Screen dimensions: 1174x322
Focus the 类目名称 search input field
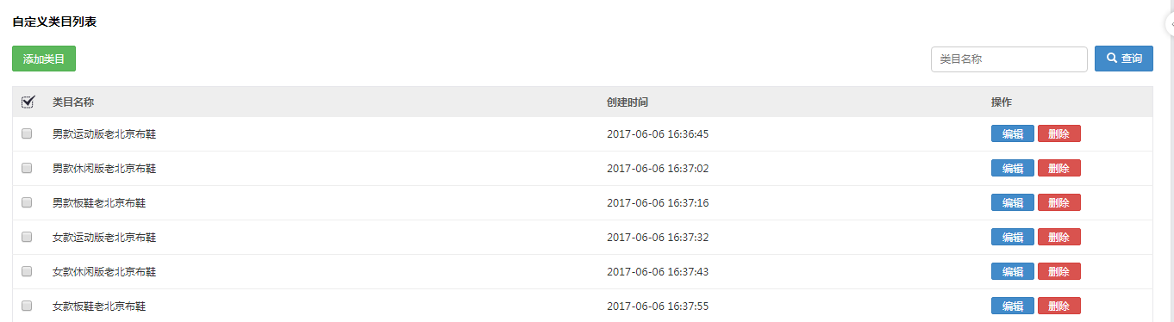1009,59
